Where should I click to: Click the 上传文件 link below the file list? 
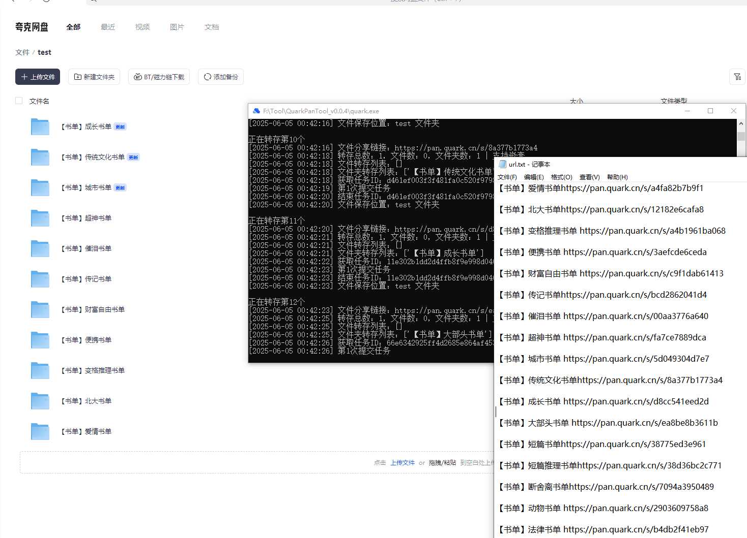403,462
